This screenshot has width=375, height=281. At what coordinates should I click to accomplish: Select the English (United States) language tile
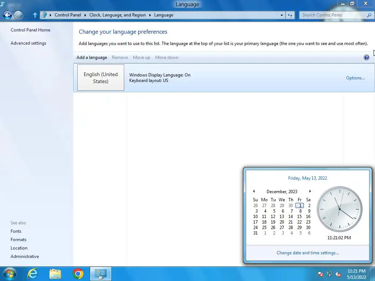pyautogui.click(x=101, y=78)
